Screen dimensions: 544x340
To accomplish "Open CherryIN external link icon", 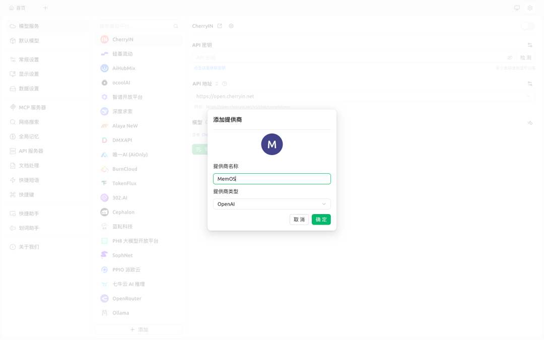I will coord(220,26).
